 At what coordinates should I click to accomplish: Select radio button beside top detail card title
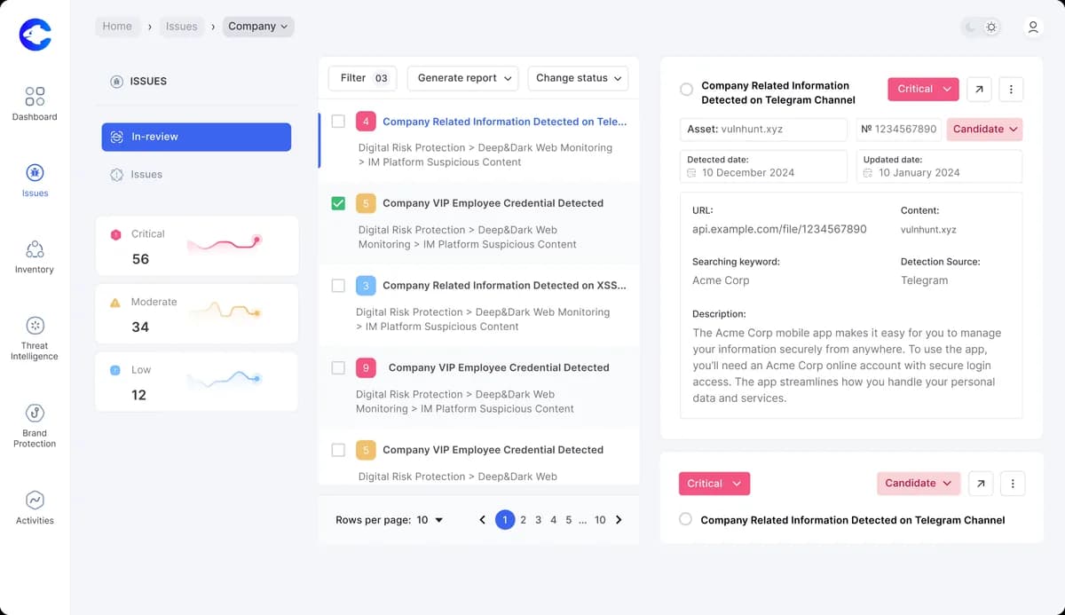[x=686, y=89]
